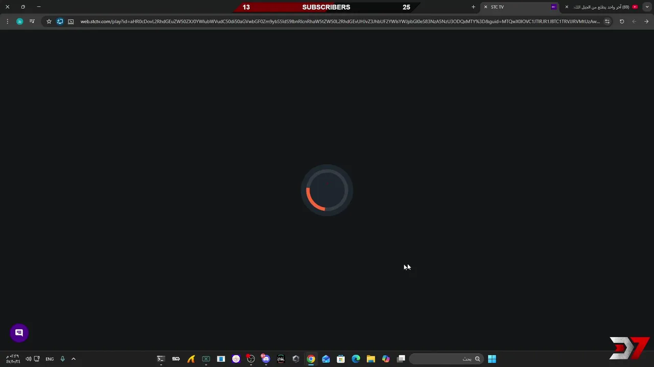The height and width of the screenshot is (367, 654).
Task: Open Discord from the taskbar
Action: pos(266,359)
